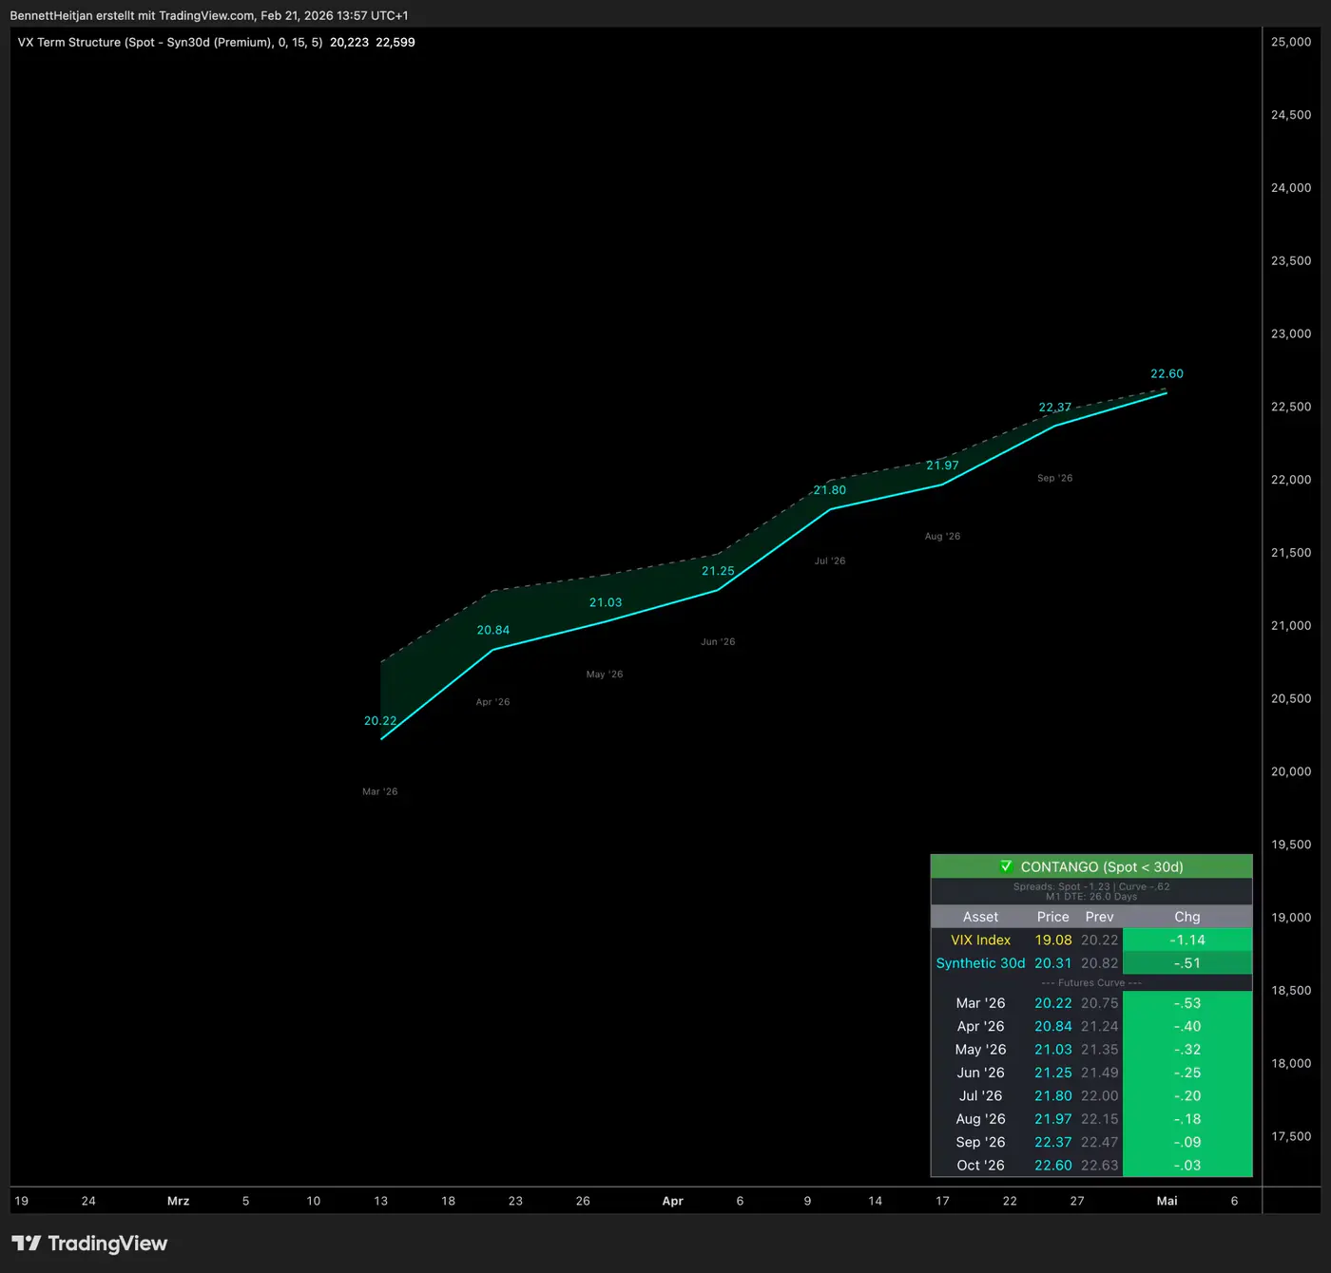Click the "Chg" column header
This screenshot has width=1331, height=1273.
pos(1187,917)
